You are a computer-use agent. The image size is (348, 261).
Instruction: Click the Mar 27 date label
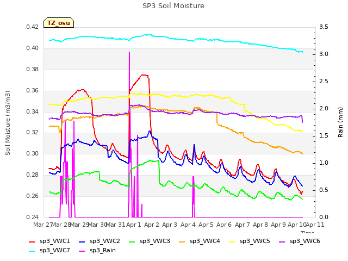(43, 225)
